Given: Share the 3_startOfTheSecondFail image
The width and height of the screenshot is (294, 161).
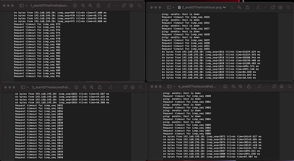Looking at the screenshot, I should pyautogui.click(x=100, y=87).
